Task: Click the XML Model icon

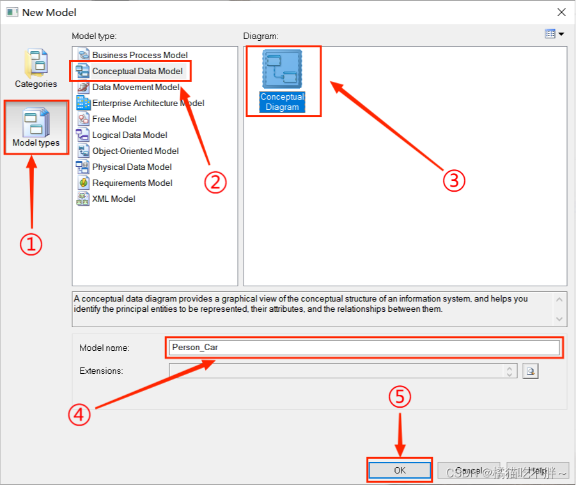Action: click(82, 199)
